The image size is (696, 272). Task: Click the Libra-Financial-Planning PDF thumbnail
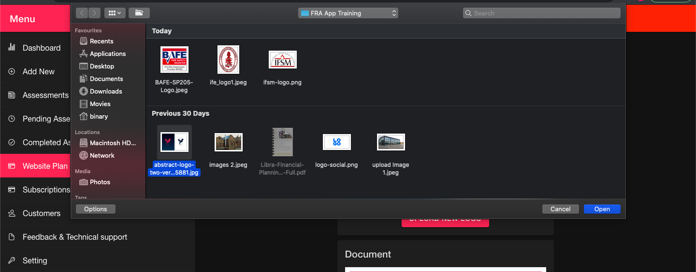(282, 142)
